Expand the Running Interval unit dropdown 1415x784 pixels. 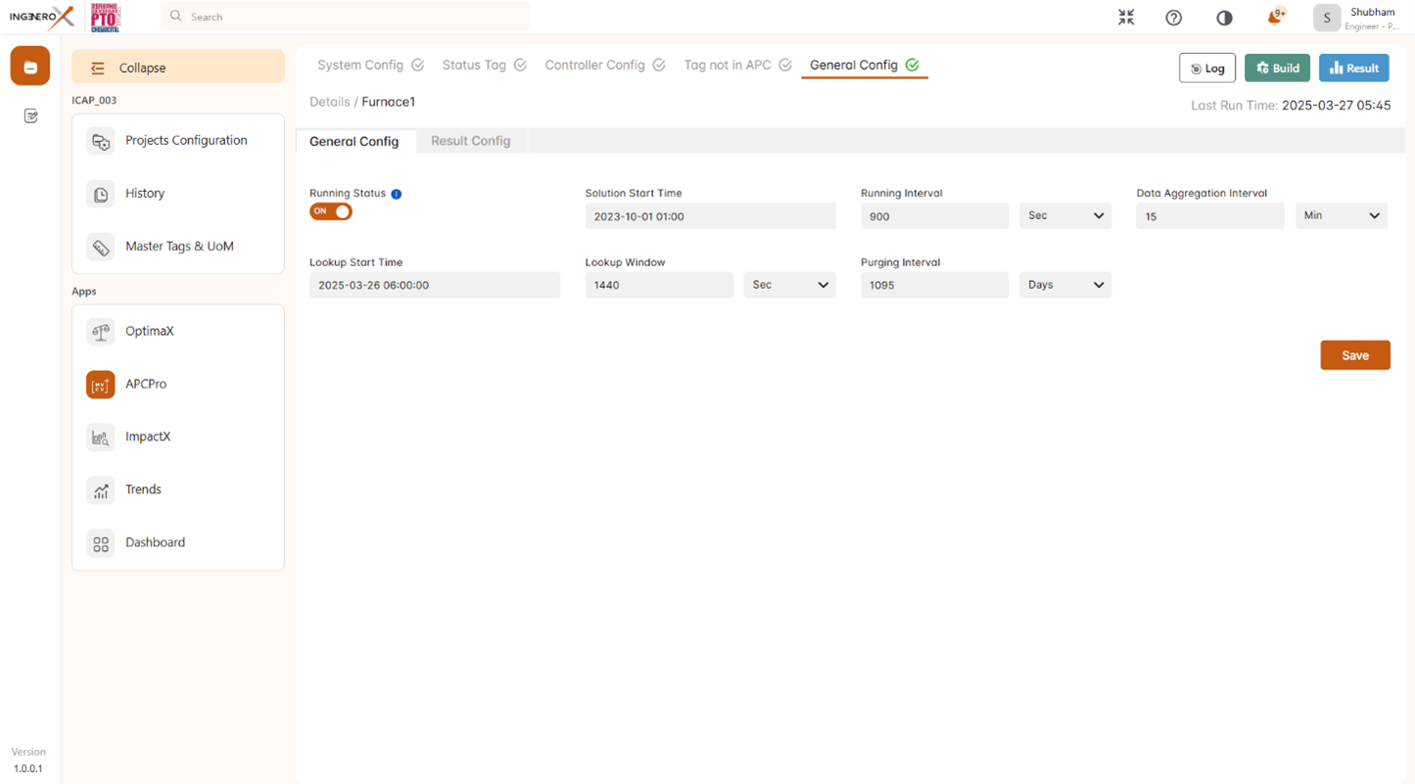(1065, 216)
